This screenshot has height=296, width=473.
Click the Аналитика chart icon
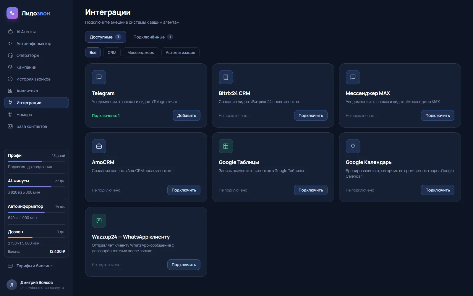(10, 91)
